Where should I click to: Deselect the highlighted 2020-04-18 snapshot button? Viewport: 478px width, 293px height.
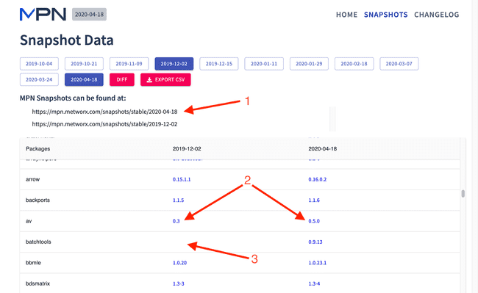[84, 79]
